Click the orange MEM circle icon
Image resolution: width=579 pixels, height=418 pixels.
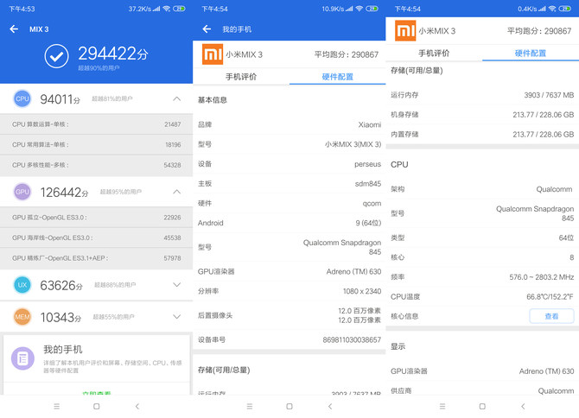tap(22, 317)
